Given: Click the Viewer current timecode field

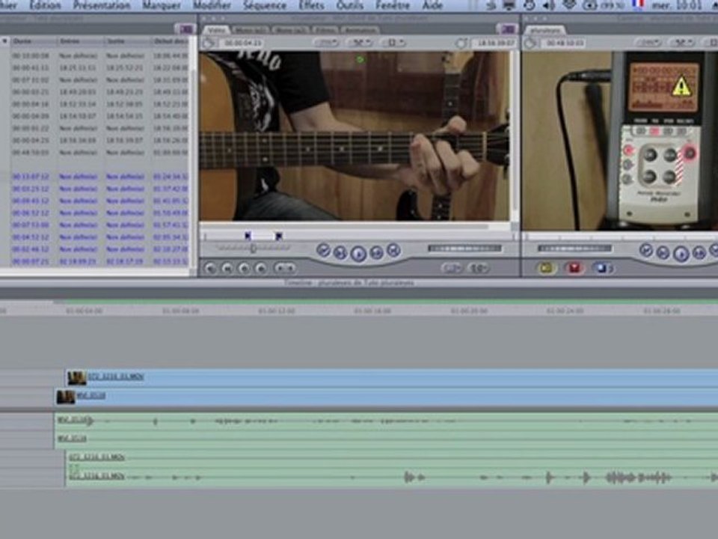Looking at the screenshot, I should coord(495,43).
